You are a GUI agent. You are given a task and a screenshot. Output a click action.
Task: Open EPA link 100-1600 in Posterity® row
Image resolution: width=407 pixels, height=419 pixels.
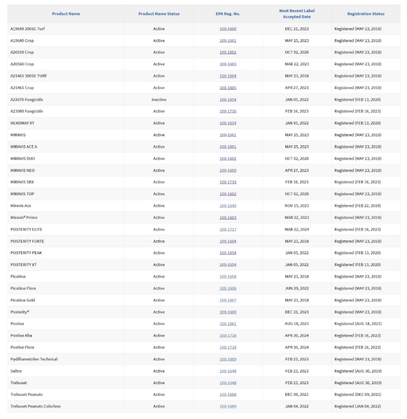pyautogui.click(x=228, y=312)
